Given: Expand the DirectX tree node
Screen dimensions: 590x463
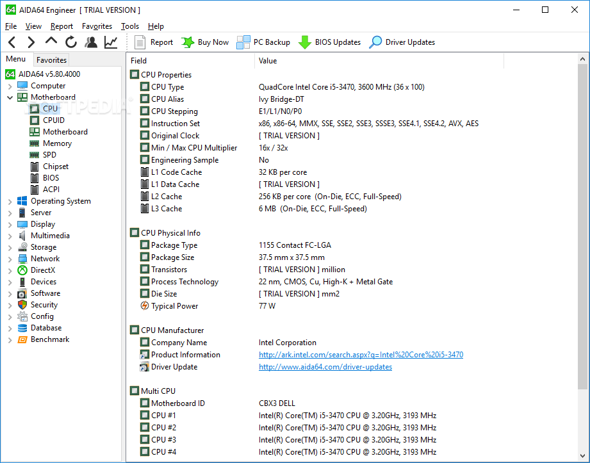Looking at the screenshot, I should click(10, 271).
